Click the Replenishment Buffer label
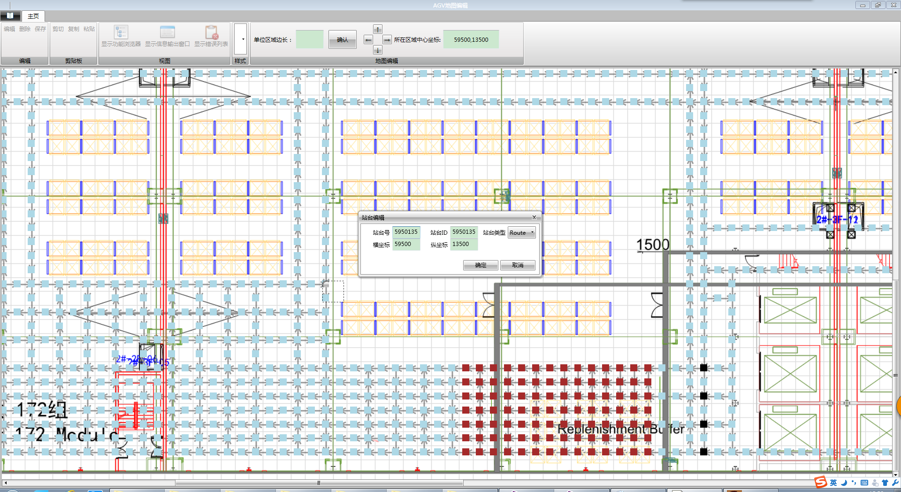901x492 pixels. [620, 429]
